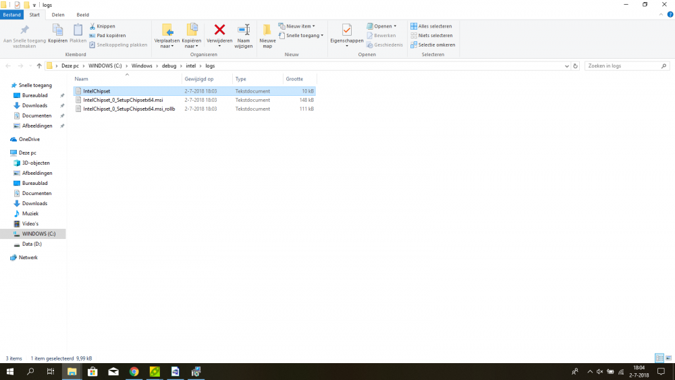Open Windows Start menu
This screenshot has width=675, height=380.
10,371
